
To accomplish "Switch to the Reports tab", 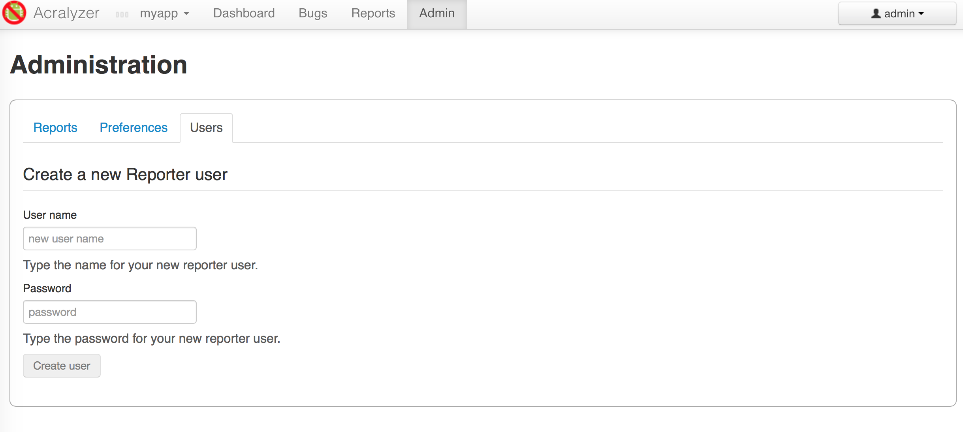I will coord(55,127).
